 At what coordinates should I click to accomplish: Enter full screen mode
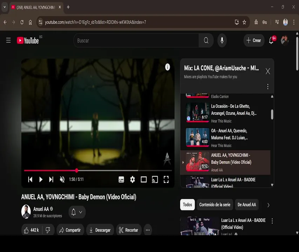[x=166, y=180]
